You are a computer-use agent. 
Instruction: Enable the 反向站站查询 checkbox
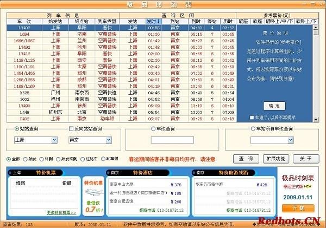click(71, 129)
